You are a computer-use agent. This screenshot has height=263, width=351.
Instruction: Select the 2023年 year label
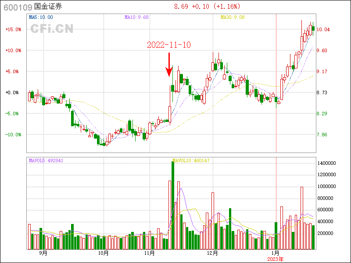[x=276, y=258]
